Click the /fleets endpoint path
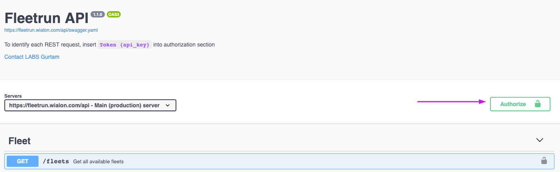This screenshot has width=560, height=172. pyautogui.click(x=56, y=161)
